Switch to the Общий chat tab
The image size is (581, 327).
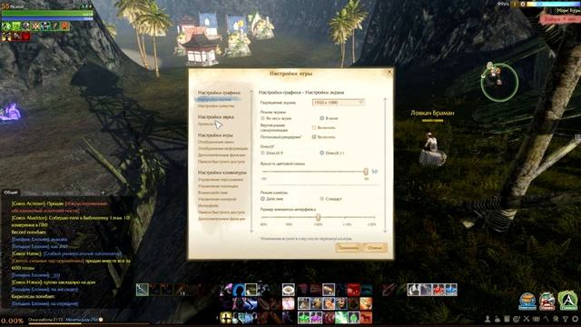11,193
